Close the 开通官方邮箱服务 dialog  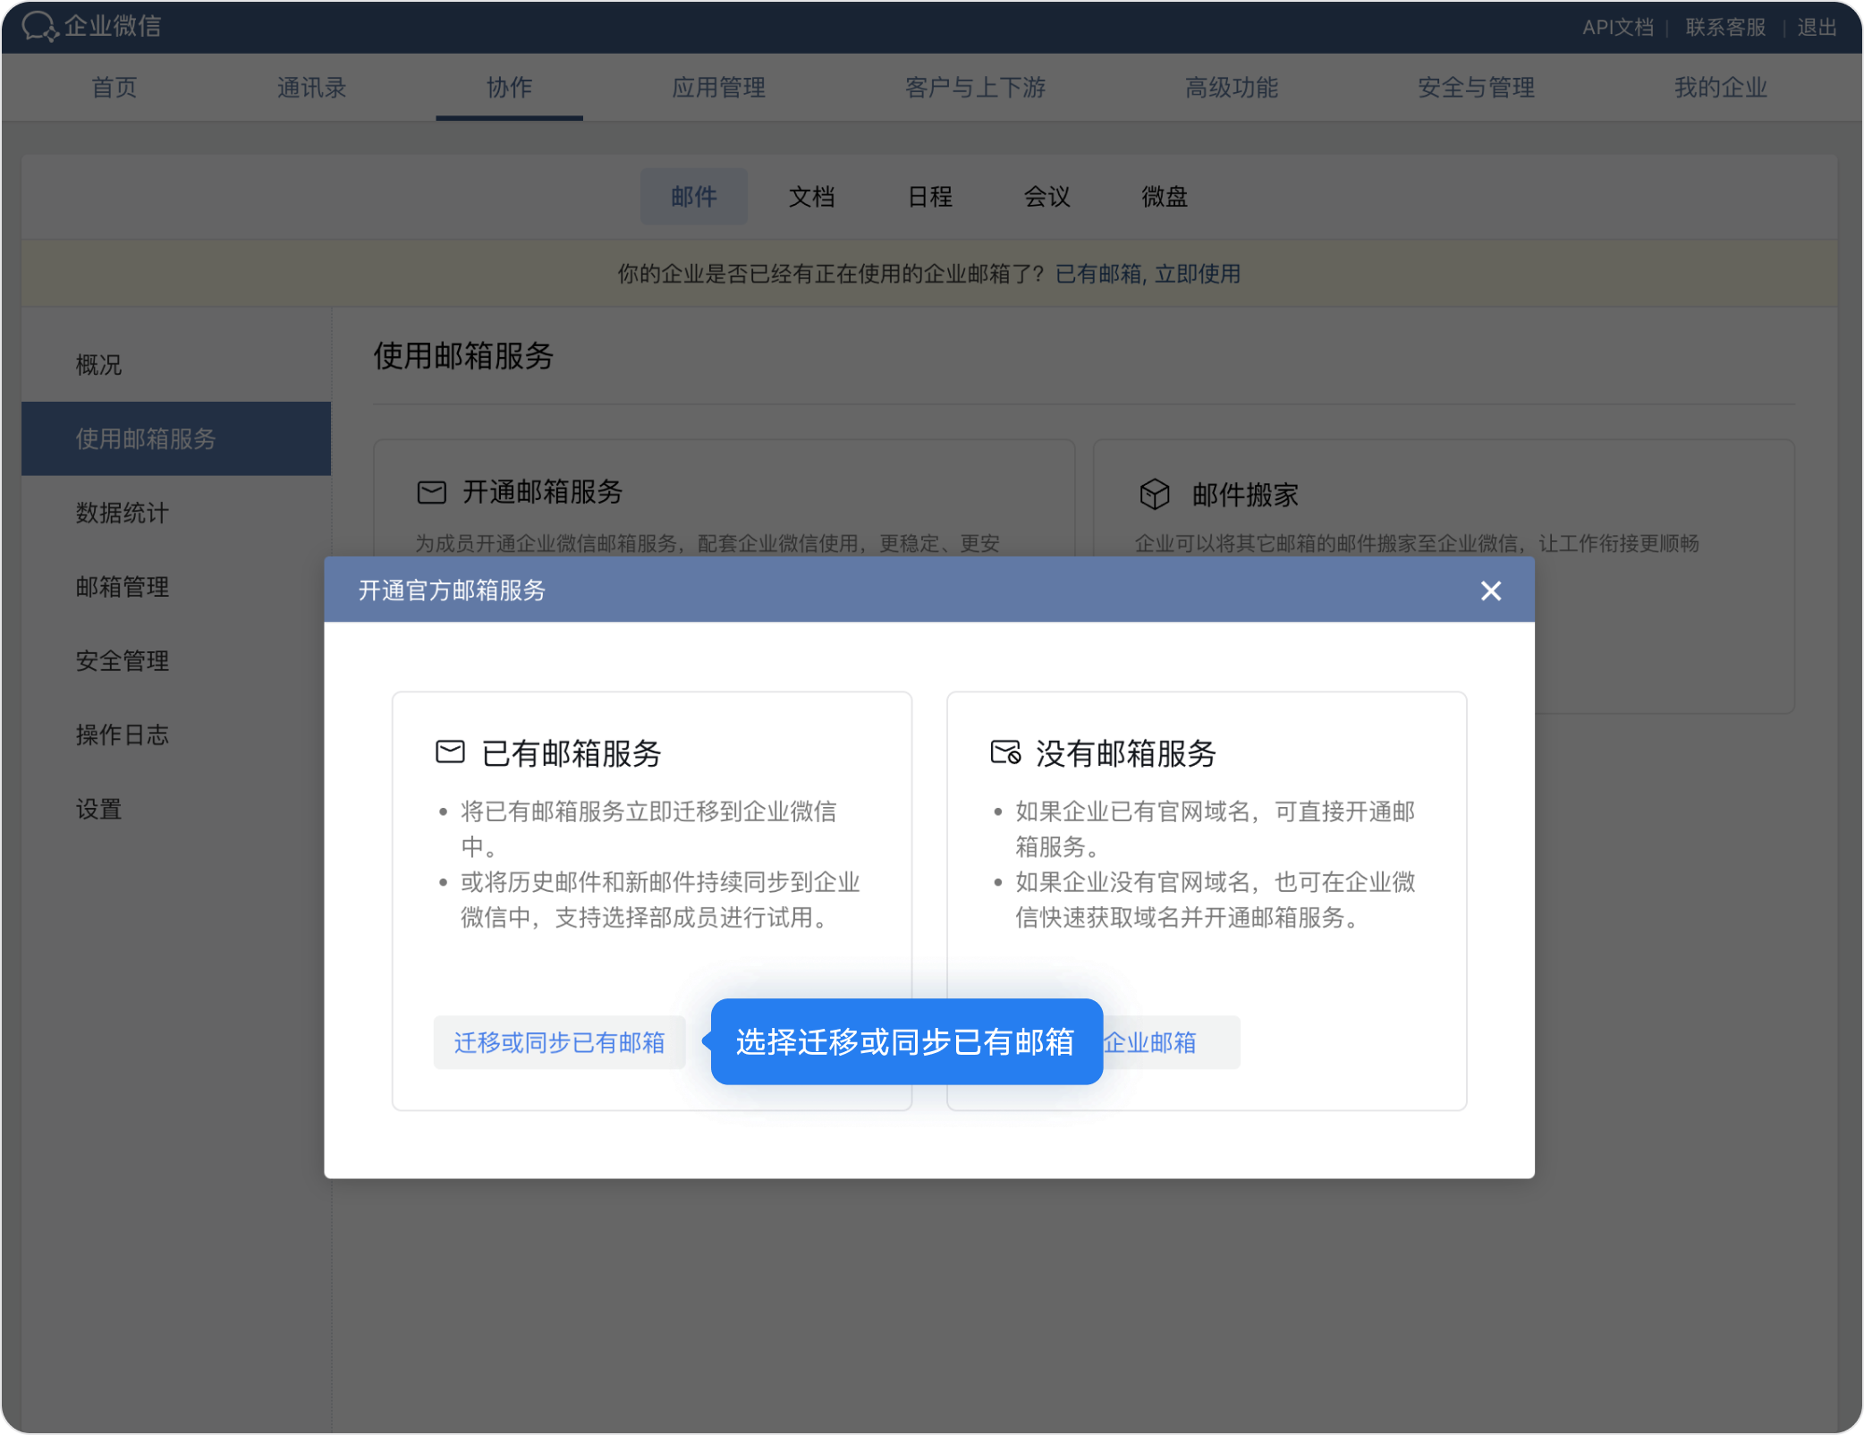(x=1490, y=590)
